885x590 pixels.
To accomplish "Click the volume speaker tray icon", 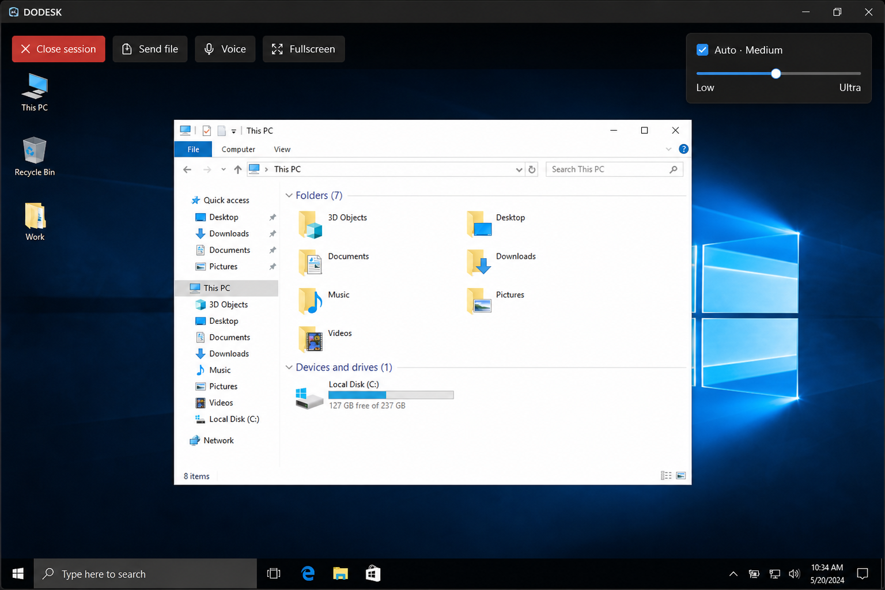I will pyautogui.click(x=795, y=574).
